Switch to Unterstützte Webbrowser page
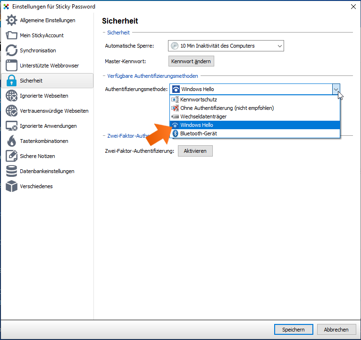Image resolution: width=361 pixels, height=340 pixels. click(x=48, y=66)
